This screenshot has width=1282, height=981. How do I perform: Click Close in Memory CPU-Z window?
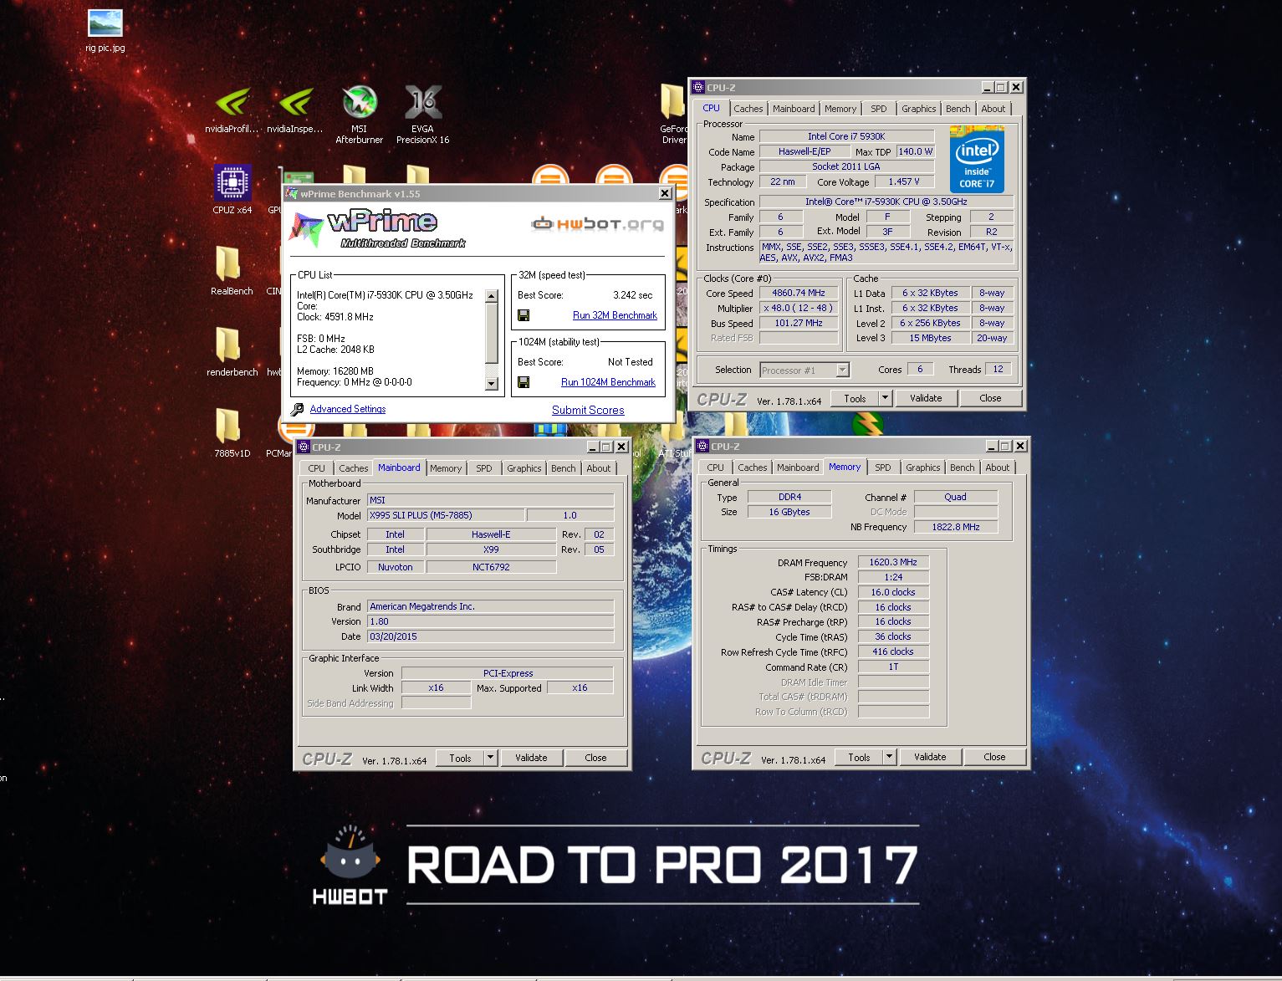(x=994, y=757)
